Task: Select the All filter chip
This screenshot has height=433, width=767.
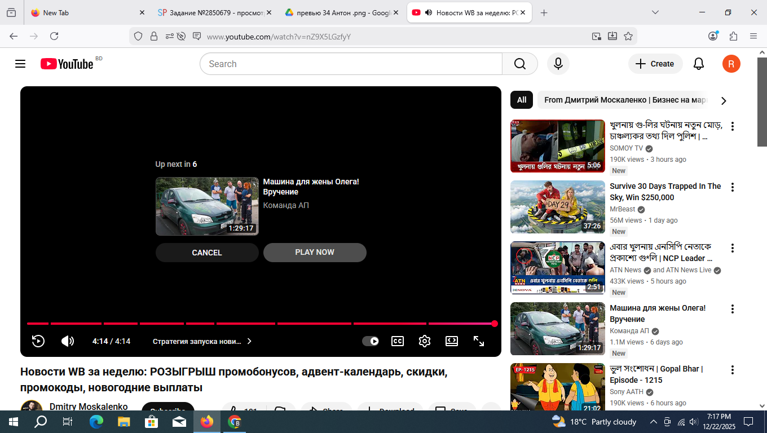Action: point(522,100)
